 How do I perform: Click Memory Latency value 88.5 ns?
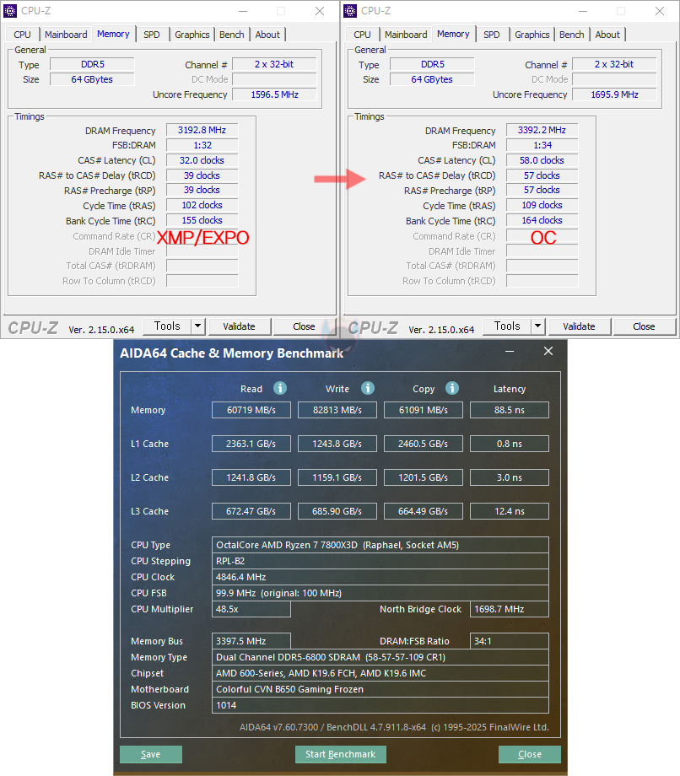(510, 410)
